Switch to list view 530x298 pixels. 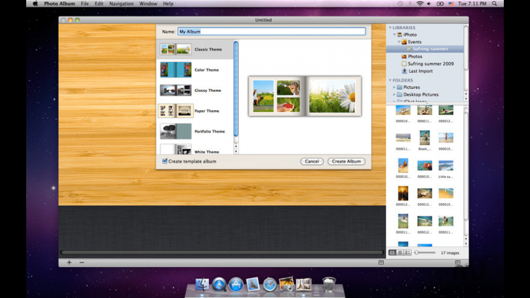[x=400, y=252]
